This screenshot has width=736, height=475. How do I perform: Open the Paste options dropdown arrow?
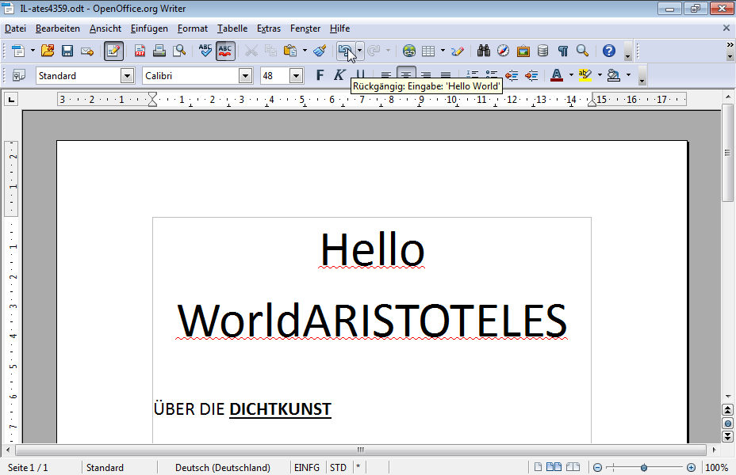point(305,51)
